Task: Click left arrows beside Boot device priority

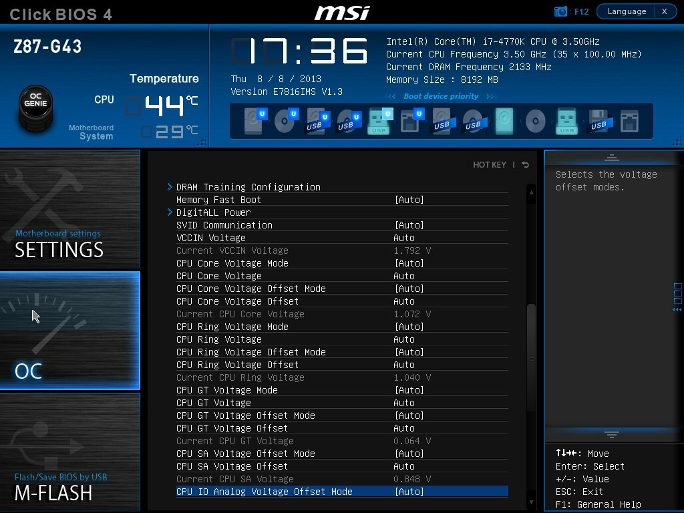Action: point(390,96)
